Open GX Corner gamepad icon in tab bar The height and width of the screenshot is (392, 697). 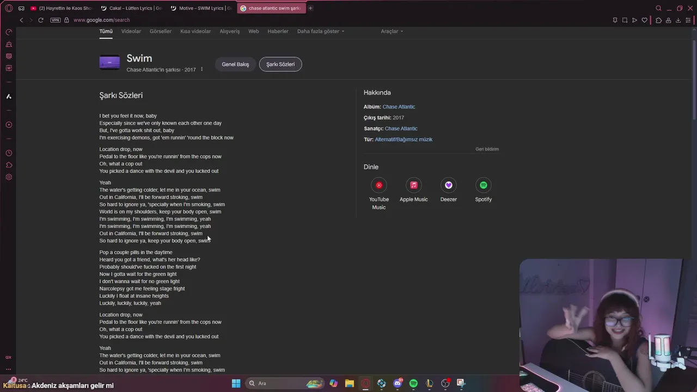point(21,8)
